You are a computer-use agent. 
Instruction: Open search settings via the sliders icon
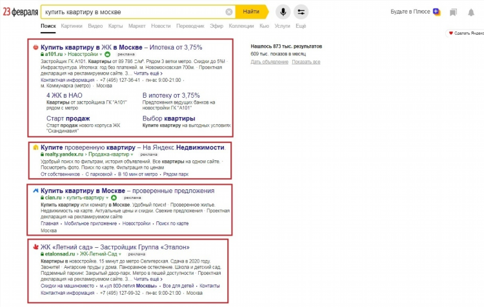pyautogui.click(x=301, y=12)
